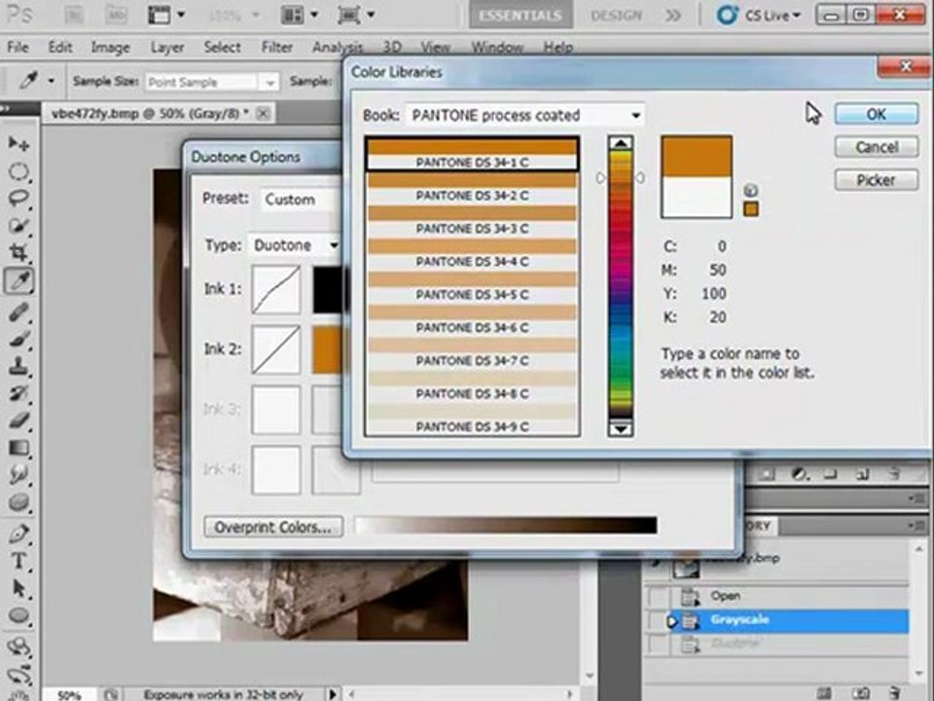Open the Filter menu

click(277, 47)
